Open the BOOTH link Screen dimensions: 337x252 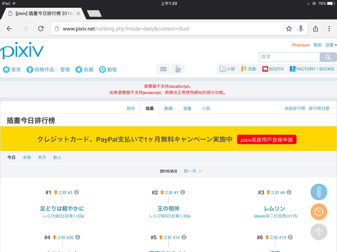(273, 69)
